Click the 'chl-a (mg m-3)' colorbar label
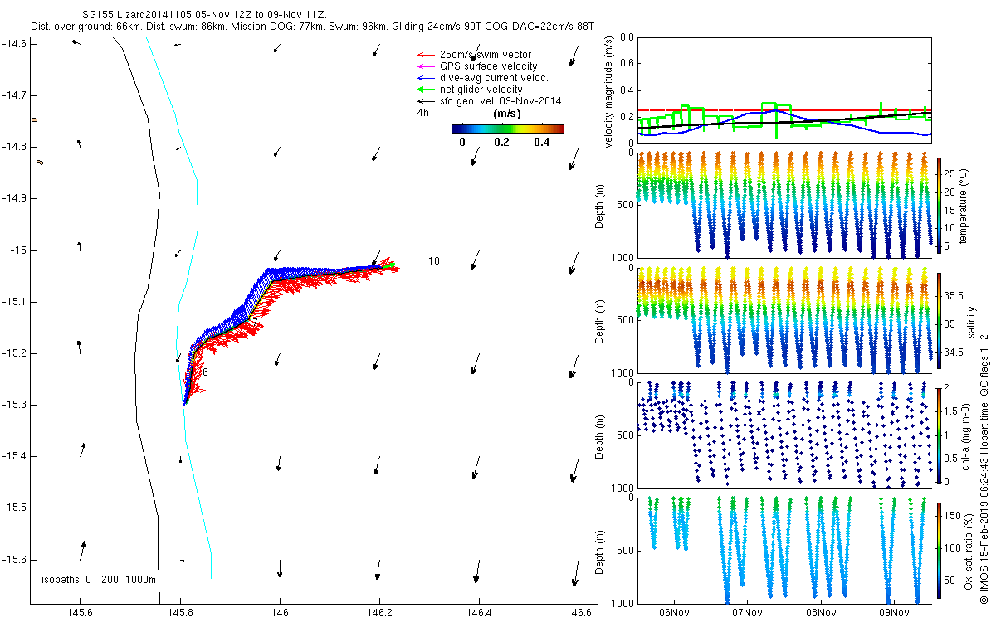The width and height of the screenshot is (996, 622). tap(964, 435)
